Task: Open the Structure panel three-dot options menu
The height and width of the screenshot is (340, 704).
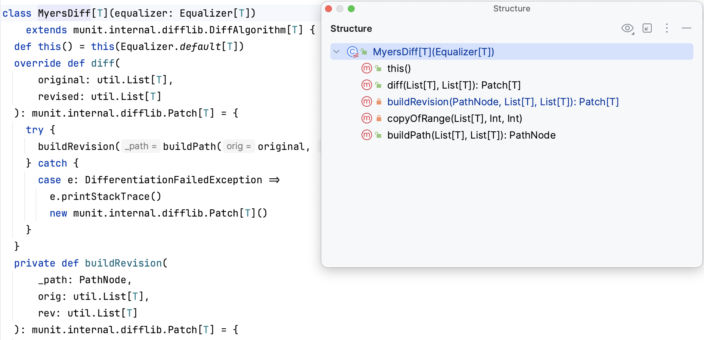Action: 667,28
